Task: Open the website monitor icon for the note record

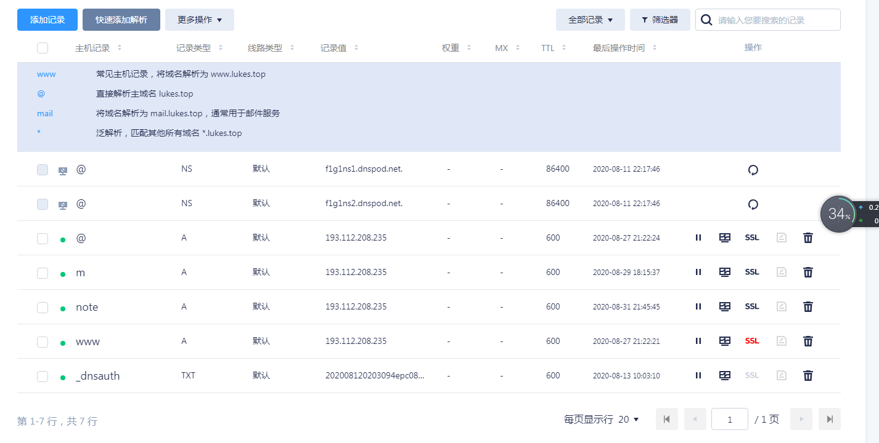Action: (725, 306)
